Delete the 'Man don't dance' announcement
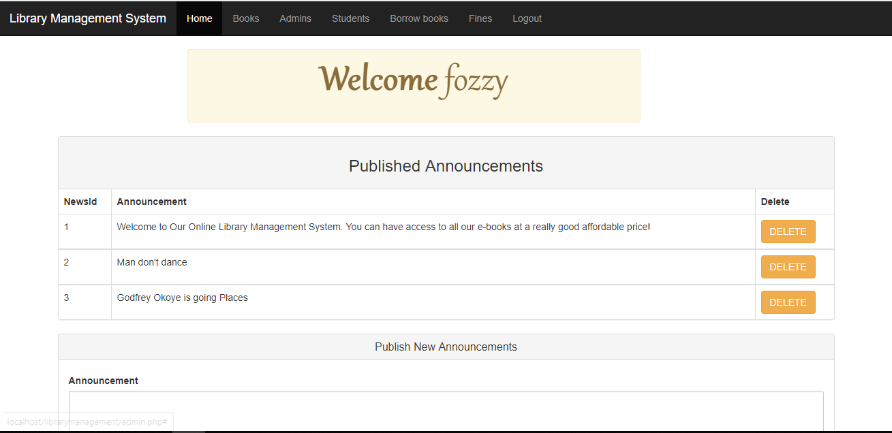 tap(788, 267)
